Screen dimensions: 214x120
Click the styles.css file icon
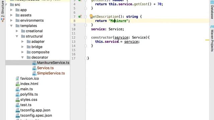point(17,100)
